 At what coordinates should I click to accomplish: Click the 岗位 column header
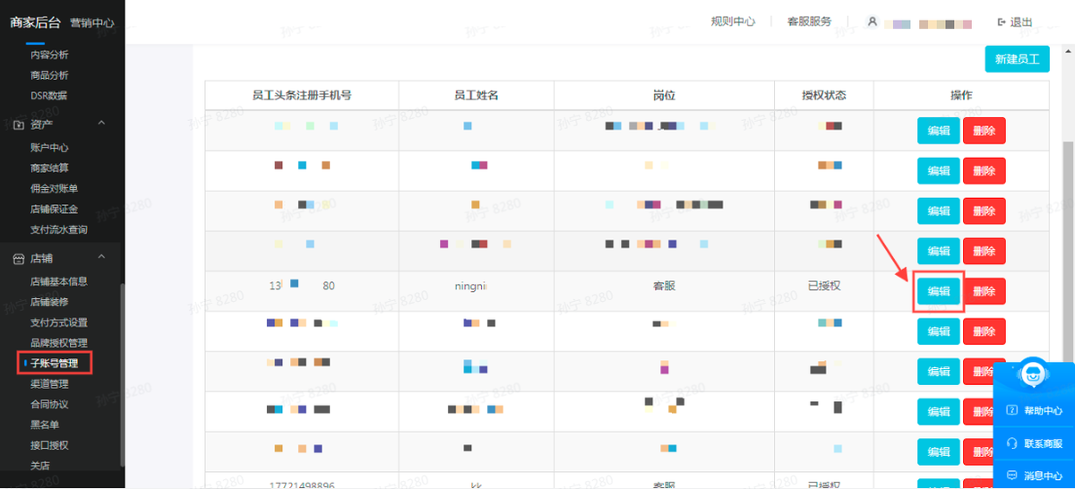[x=664, y=95]
